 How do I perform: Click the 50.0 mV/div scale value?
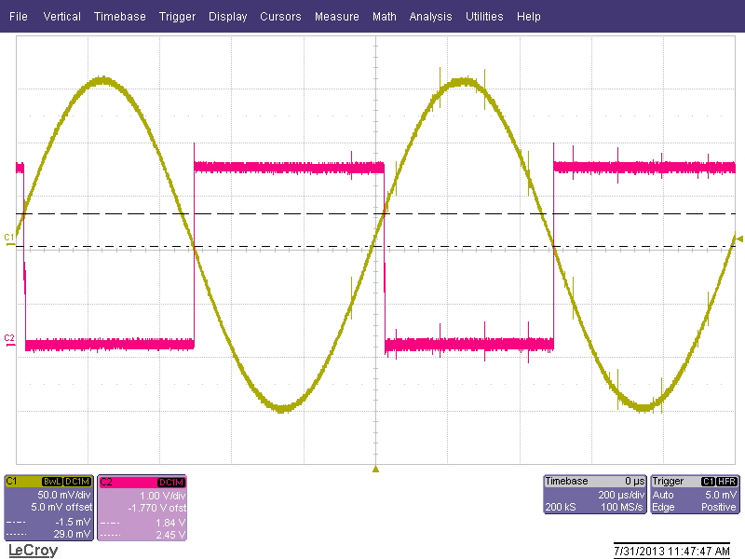click(64, 495)
